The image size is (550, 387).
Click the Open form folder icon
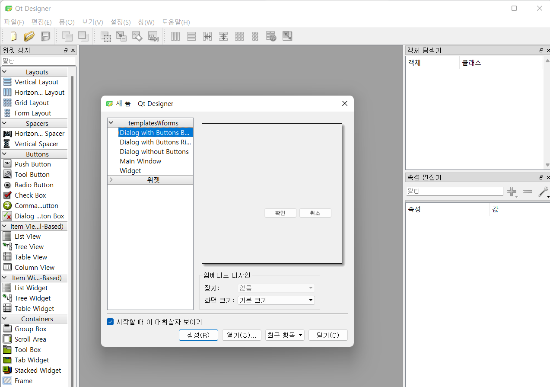click(29, 36)
